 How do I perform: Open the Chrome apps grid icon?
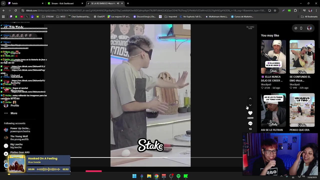pyautogui.click(x=3, y=17)
